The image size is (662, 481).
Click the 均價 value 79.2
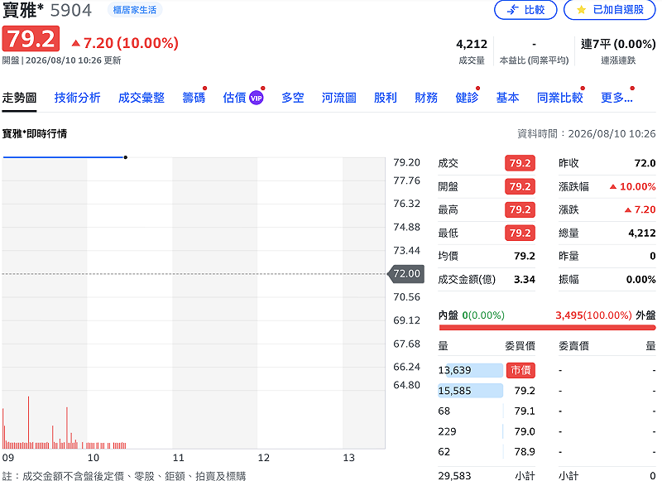pyautogui.click(x=525, y=256)
